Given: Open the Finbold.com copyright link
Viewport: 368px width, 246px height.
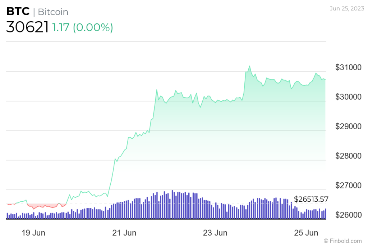Looking at the screenshot, I should point(342,241).
